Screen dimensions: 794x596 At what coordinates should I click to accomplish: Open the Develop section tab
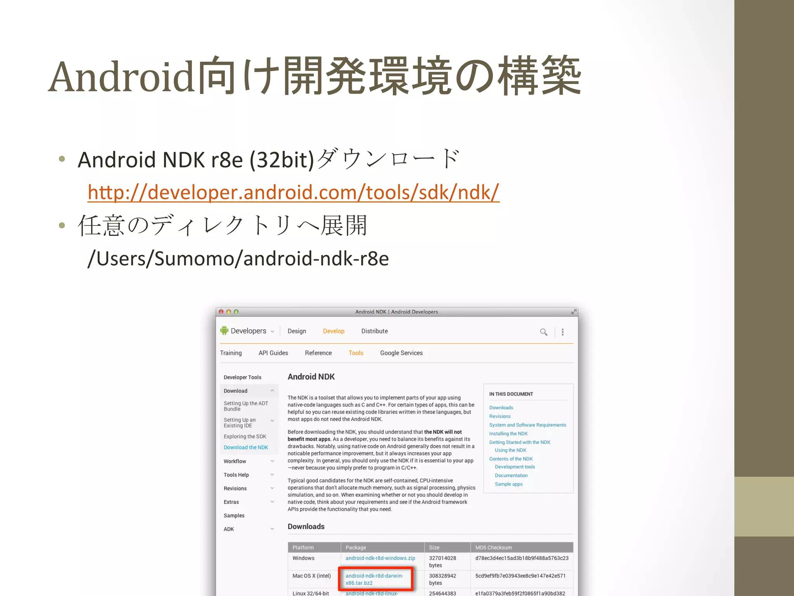(x=333, y=331)
